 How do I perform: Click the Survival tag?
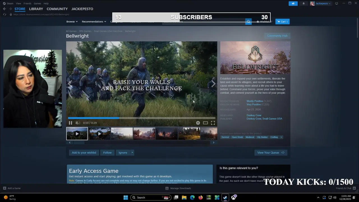pyautogui.click(x=225, y=137)
